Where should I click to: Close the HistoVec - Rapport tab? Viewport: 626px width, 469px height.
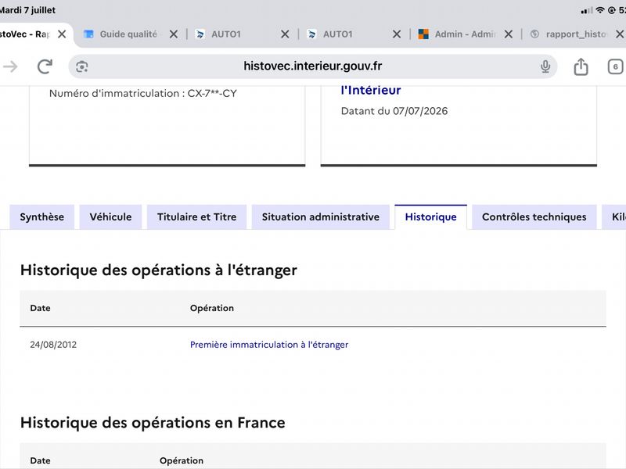click(62, 34)
